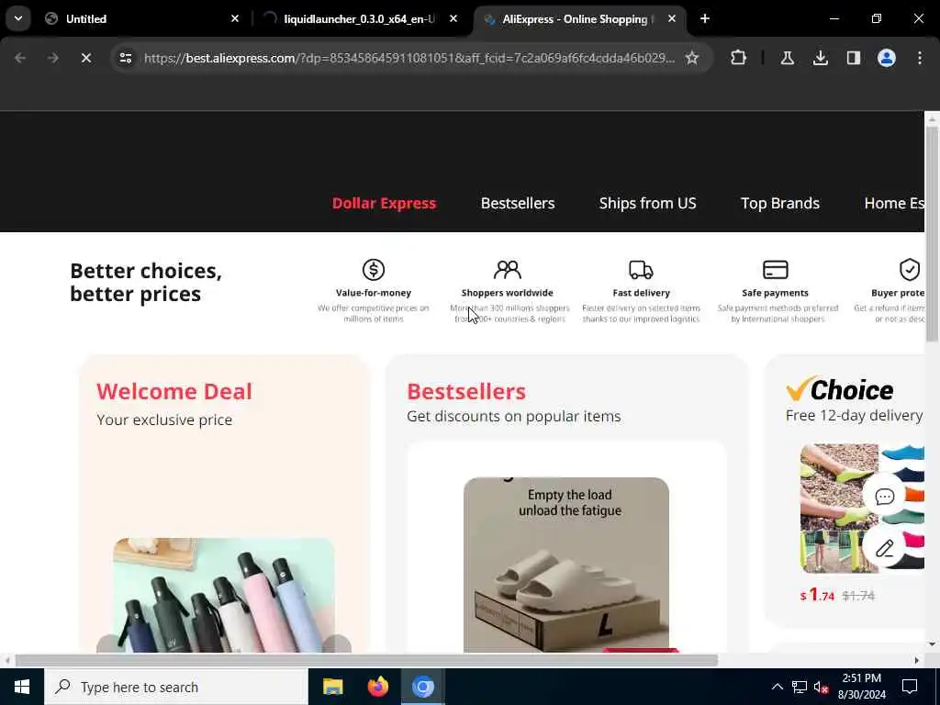The width and height of the screenshot is (940, 705).
Task: Click the Shoppers worldwide people icon
Action: pos(507,270)
